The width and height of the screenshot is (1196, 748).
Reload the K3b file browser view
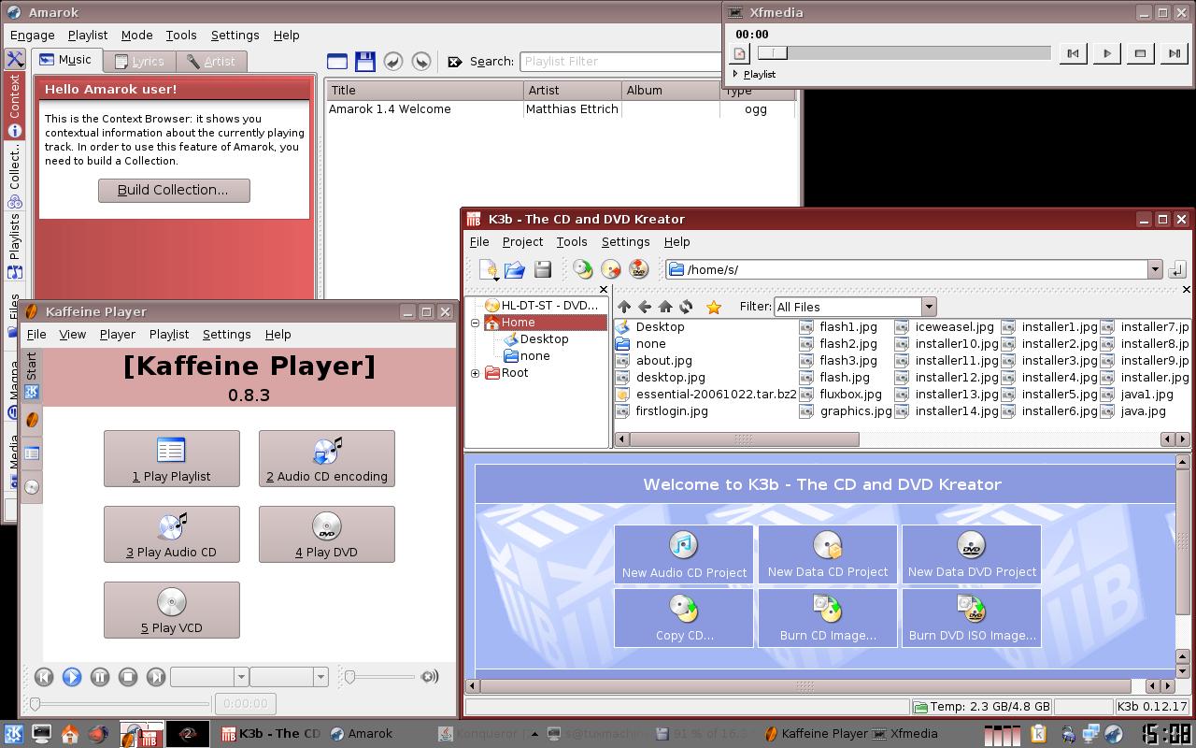pos(686,307)
